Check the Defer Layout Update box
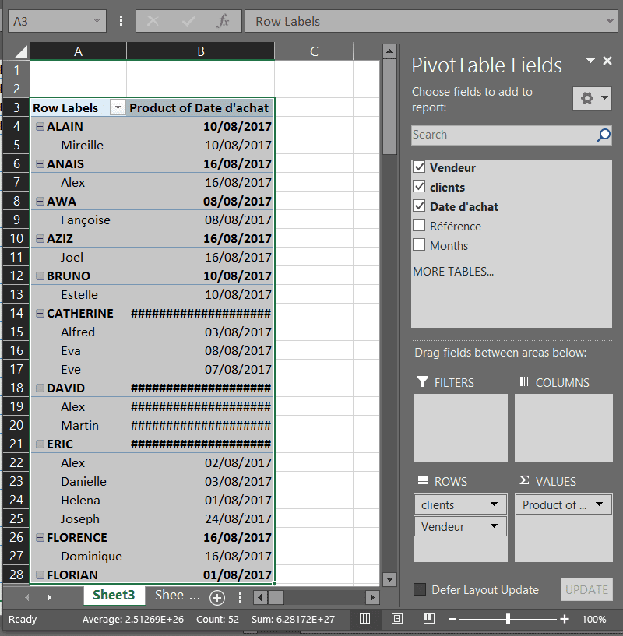Screen dimensions: 623x636 click(x=420, y=589)
